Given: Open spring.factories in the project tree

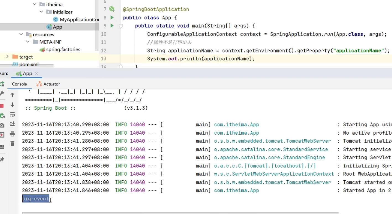Looking at the screenshot, I should 63,49.
